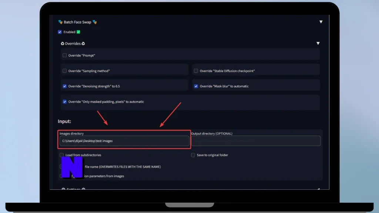This screenshot has width=379, height=213.
Task: Click recycle icon left of Overrides
Action: coord(62,44)
